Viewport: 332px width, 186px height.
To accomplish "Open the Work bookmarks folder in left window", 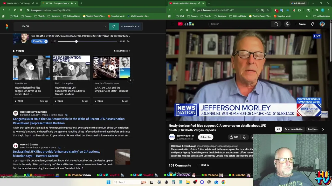I will [x=14, y=16].
